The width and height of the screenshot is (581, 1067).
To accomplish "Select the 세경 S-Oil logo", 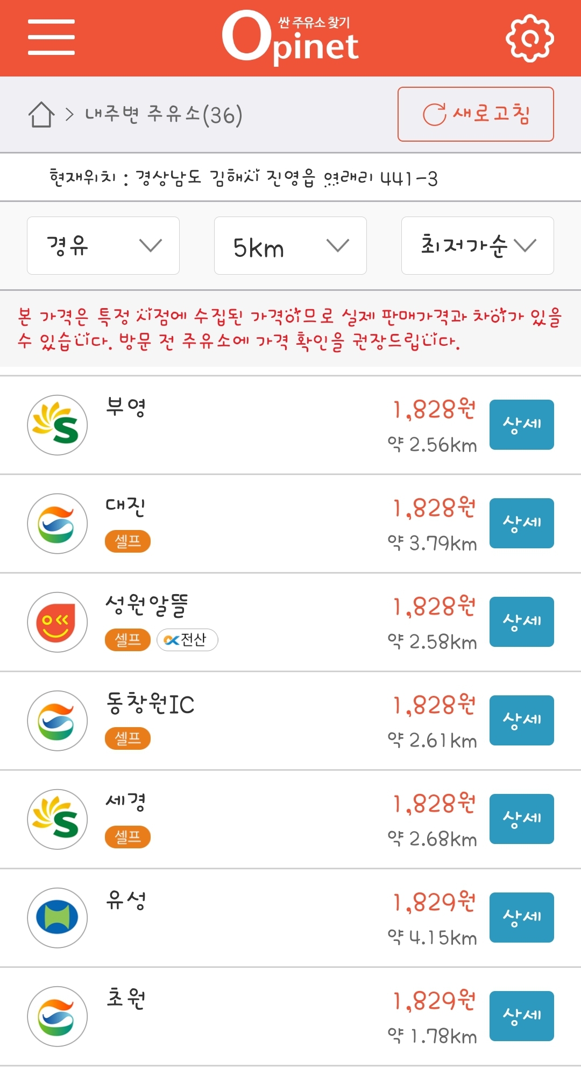I will pos(58,819).
